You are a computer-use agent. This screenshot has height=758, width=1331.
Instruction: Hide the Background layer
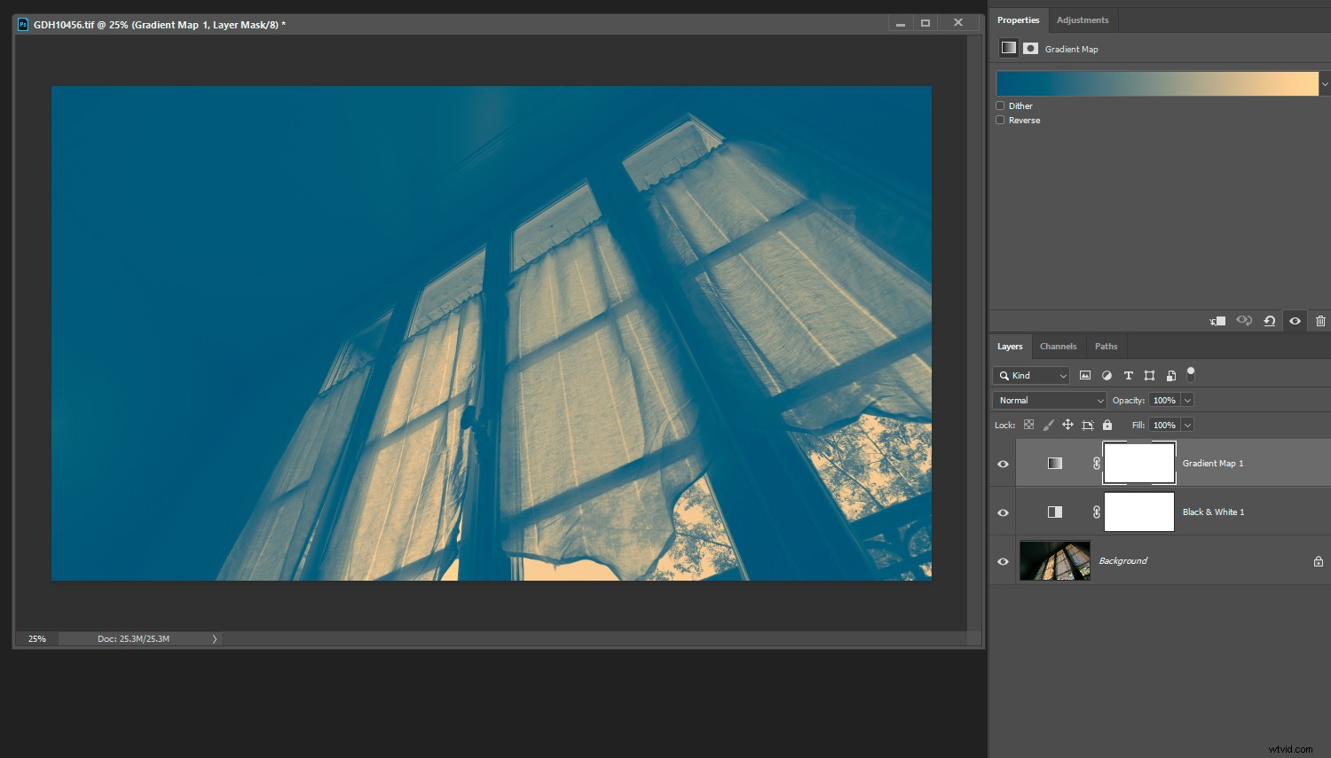tap(1003, 560)
